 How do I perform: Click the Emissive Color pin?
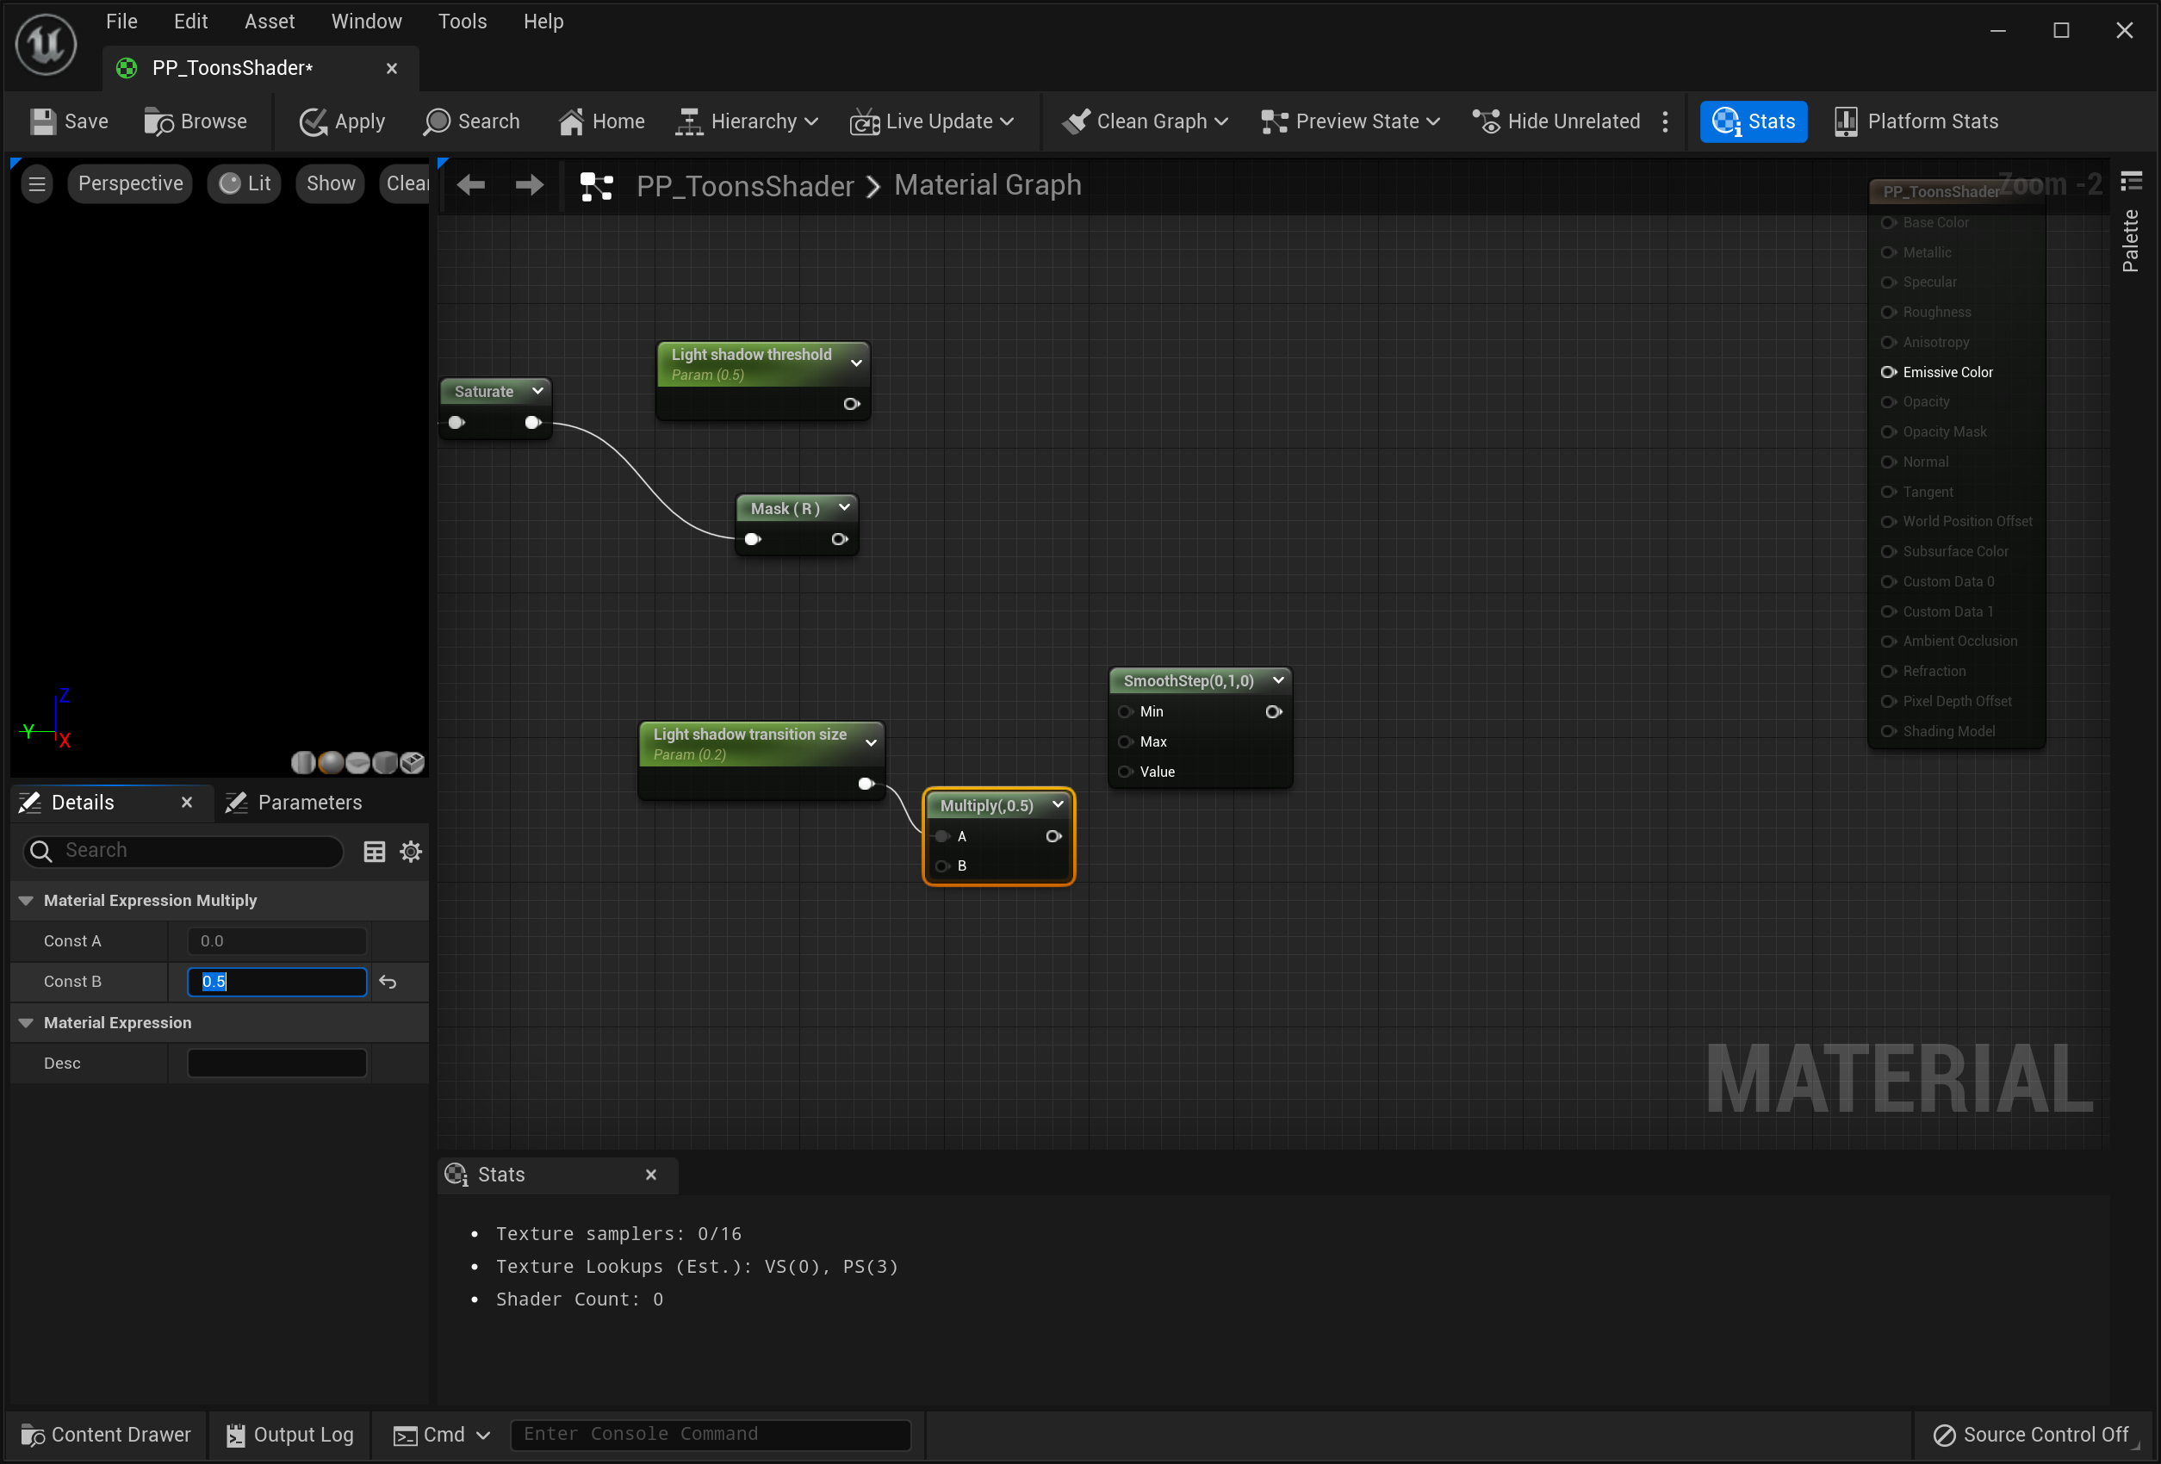point(1888,372)
